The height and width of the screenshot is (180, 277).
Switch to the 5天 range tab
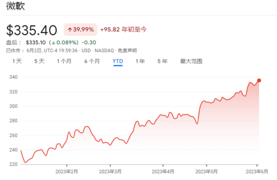(x=39, y=61)
